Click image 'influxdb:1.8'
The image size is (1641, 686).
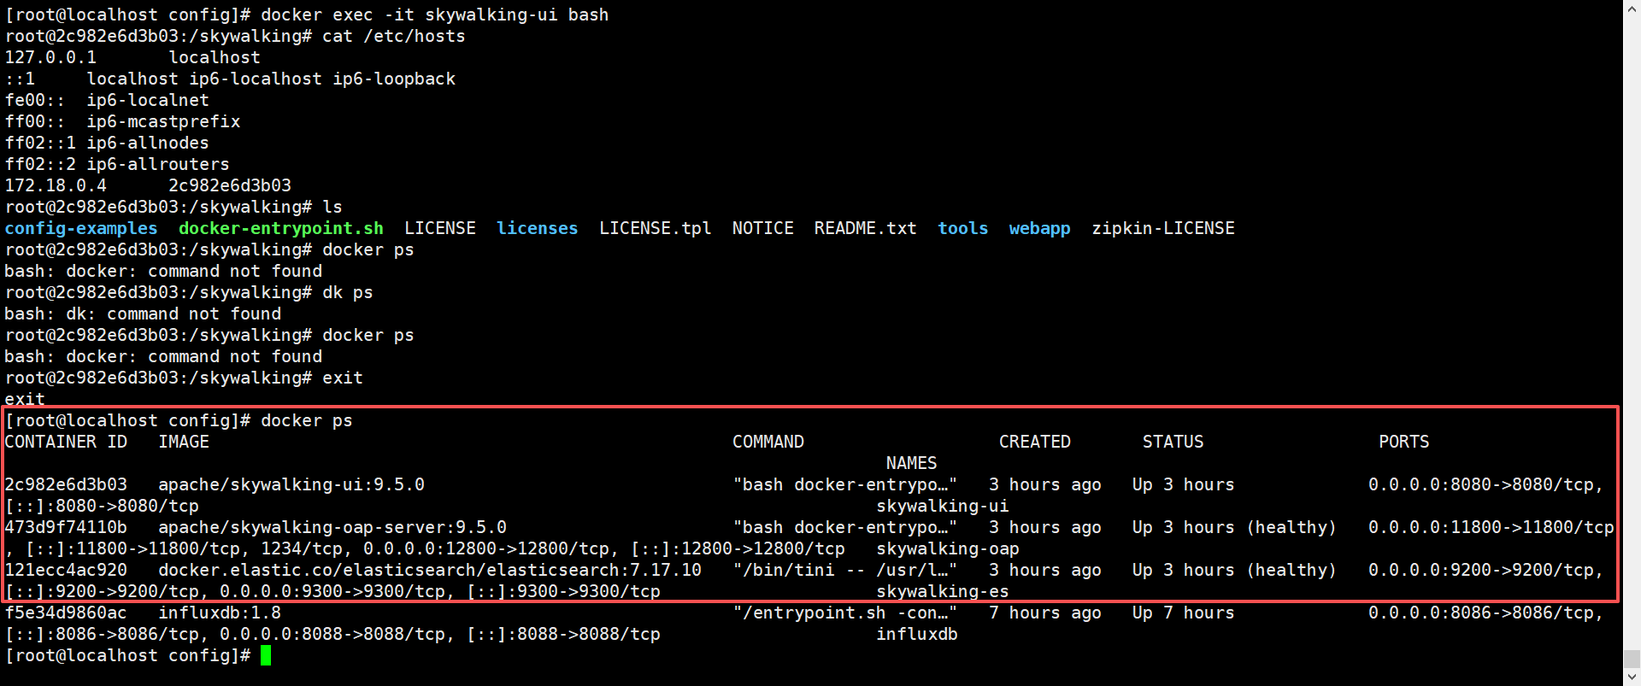[220, 613]
